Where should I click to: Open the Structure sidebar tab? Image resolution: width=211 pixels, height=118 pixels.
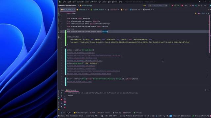pos(59,106)
